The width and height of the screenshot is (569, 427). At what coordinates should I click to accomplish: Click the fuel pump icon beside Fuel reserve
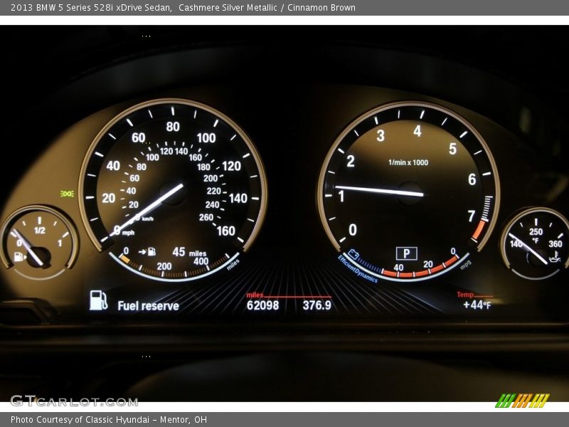[x=98, y=300]
